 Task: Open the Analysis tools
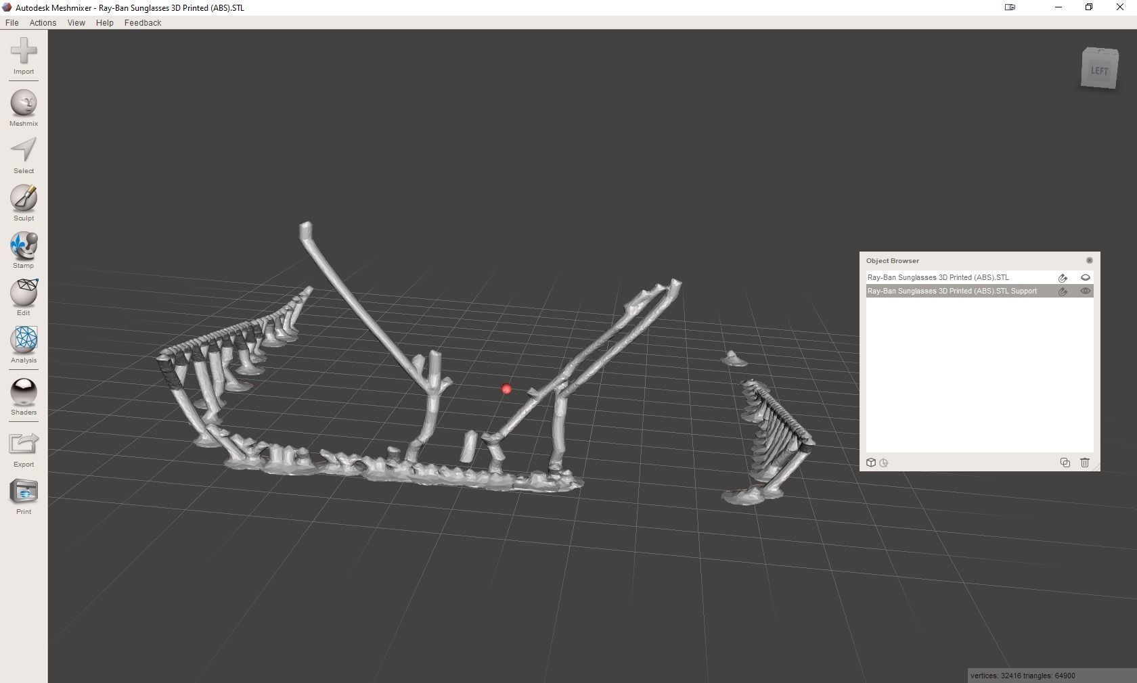point(24,345)
